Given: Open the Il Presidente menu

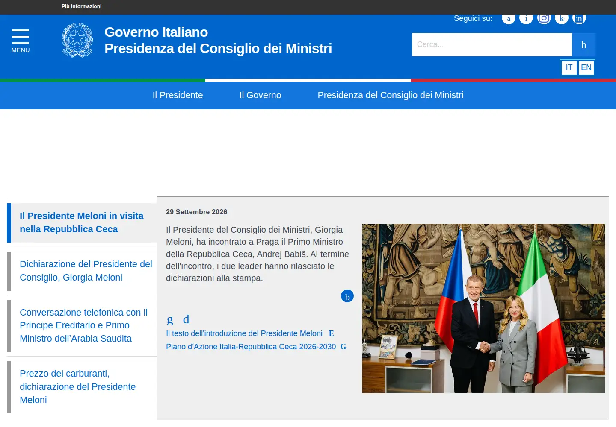Looking at the screenshot, I should click(178, 95).
